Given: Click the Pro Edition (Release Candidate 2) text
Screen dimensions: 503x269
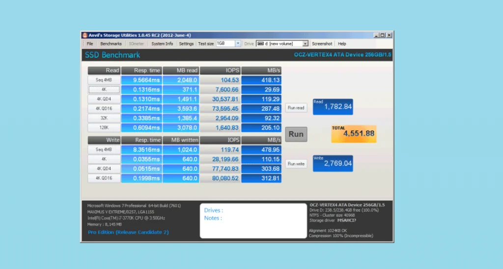Looking at the screenshot, I should point(128,232).
